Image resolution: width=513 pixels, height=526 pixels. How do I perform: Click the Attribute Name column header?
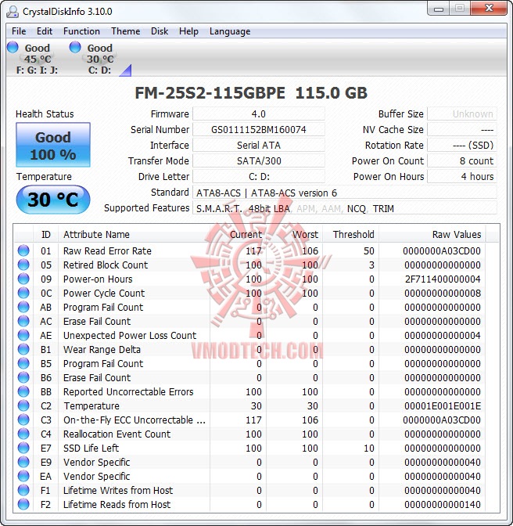134,234
